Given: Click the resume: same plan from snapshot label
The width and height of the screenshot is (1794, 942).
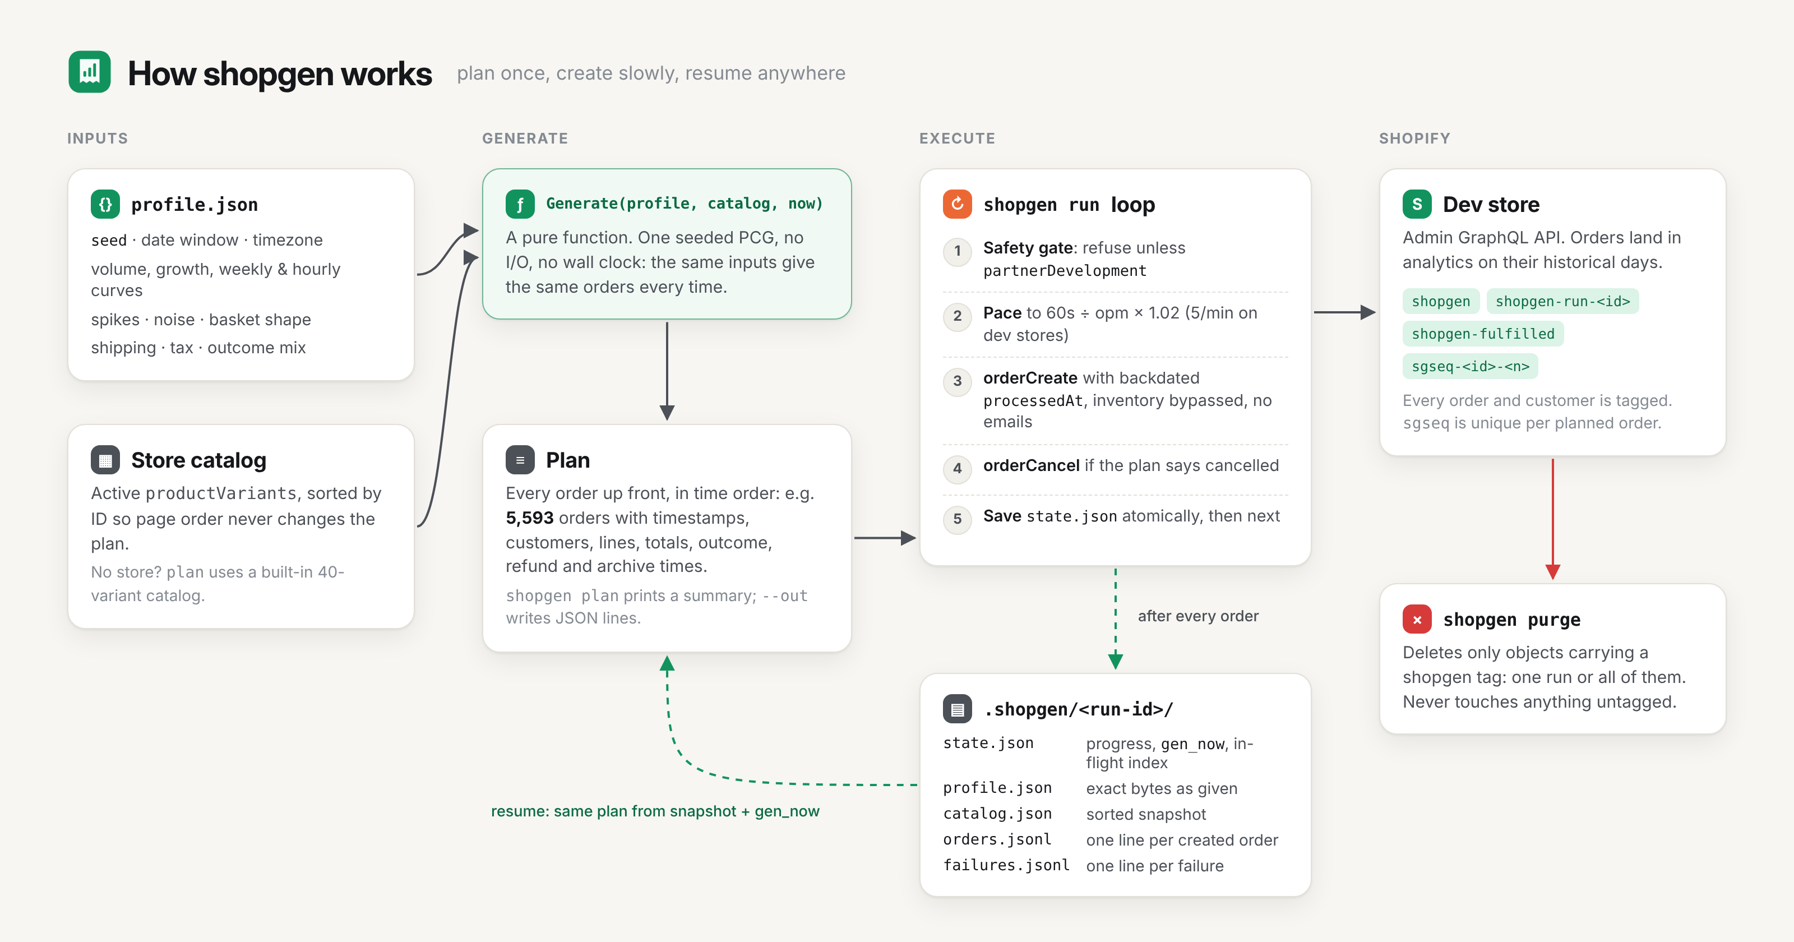Looking at the screenshot, I should pos(655,811).
